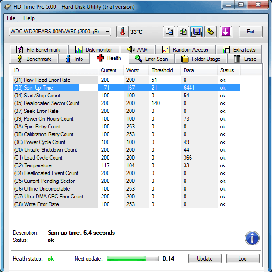Viewport: 272px width, 272px height.
Task: Sort by the Threshold column header
Action: 165,70
